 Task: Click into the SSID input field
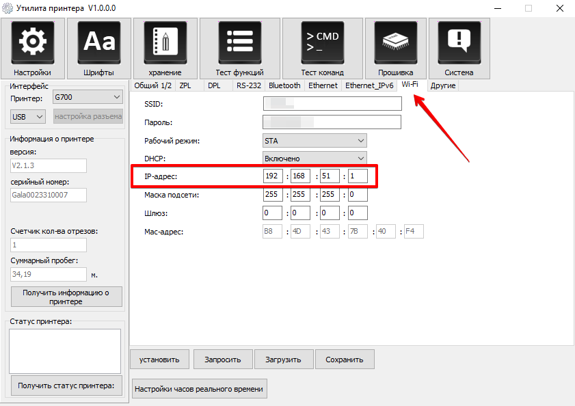pyautogui.click(x=332, y=104)
